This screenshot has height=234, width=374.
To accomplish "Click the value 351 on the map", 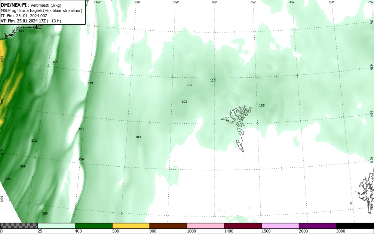I will point(21,31).
